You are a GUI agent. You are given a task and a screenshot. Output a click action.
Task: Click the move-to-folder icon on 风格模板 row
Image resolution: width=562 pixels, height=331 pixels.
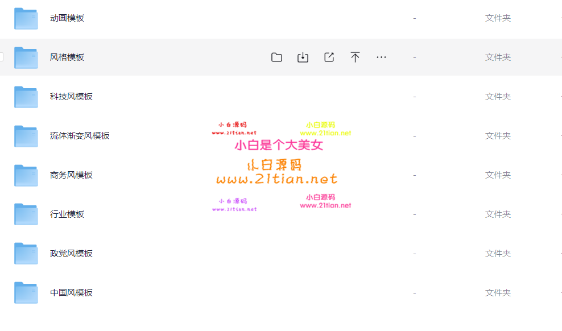click(x=276, y=57)
